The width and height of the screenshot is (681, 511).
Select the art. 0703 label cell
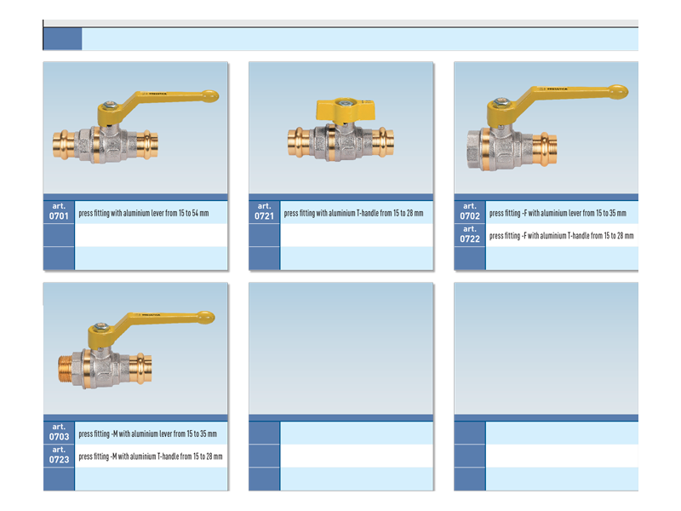[x=59, y=433]
